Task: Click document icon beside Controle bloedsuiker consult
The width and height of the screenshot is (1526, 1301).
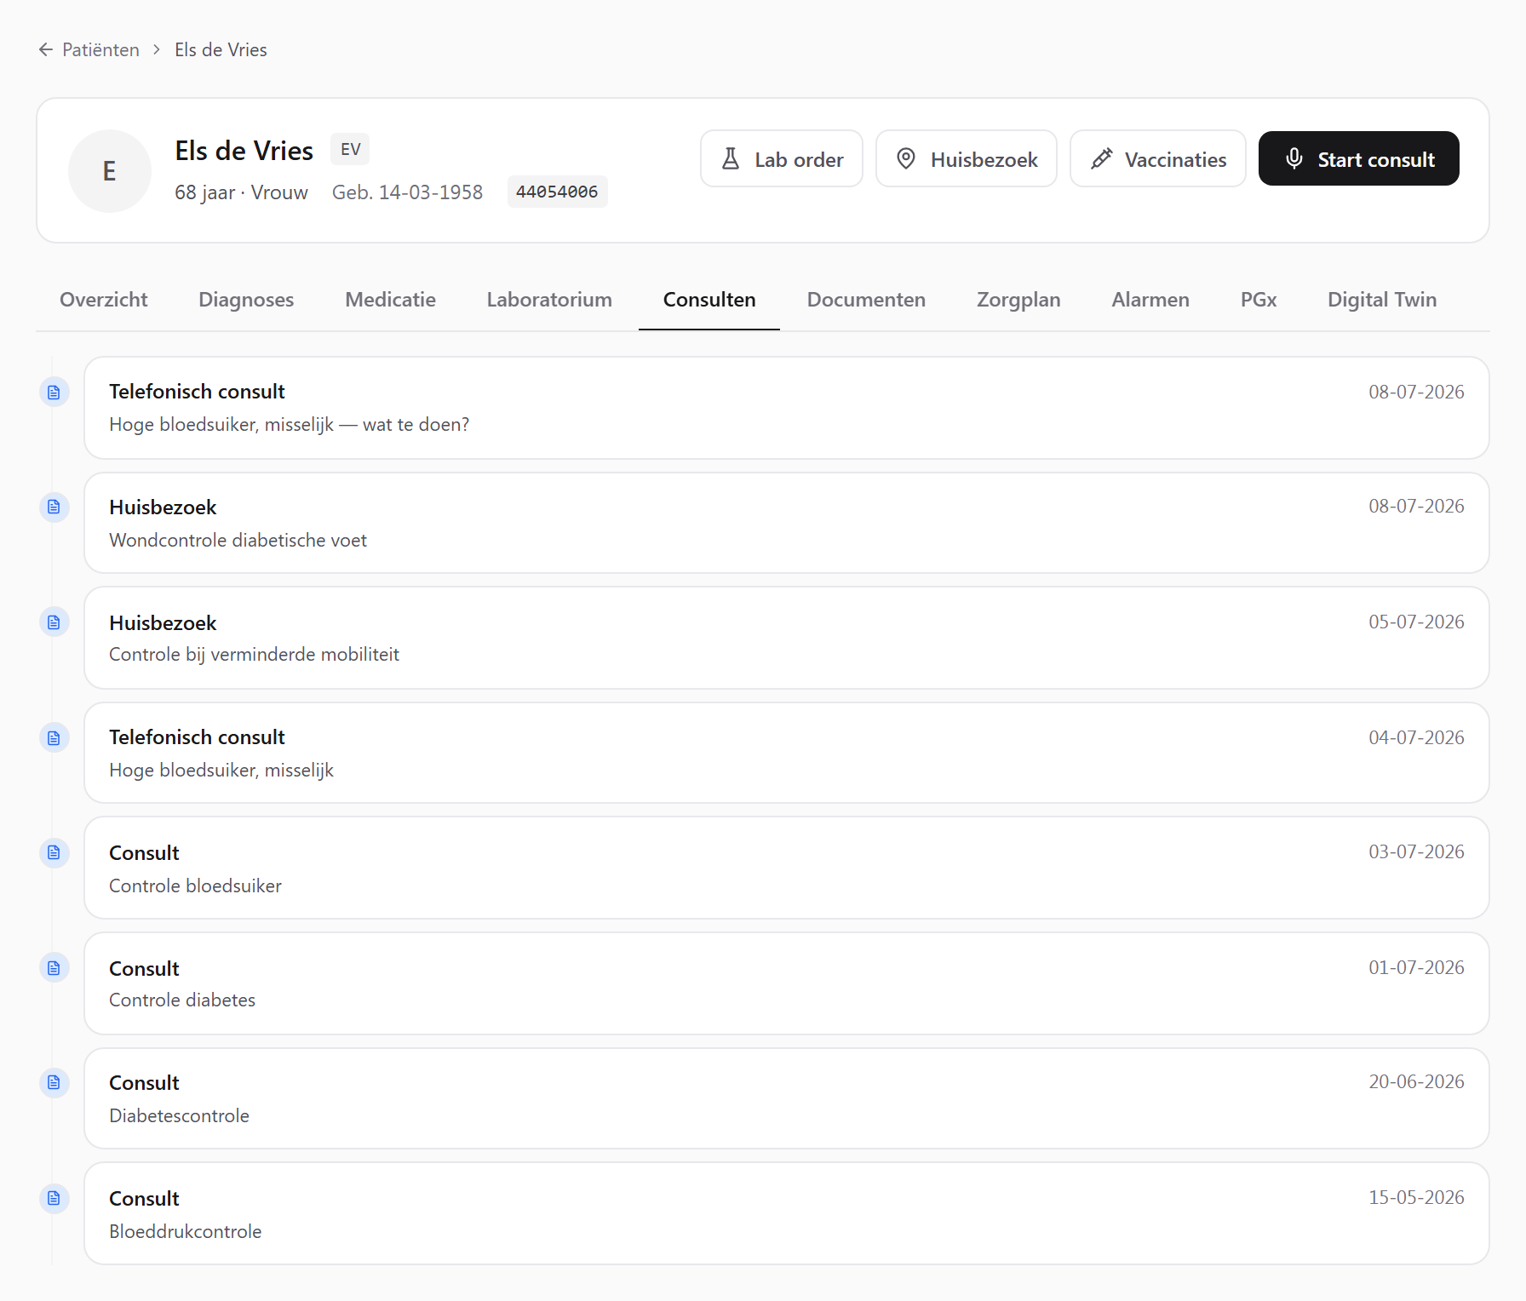Action: coord(54,852)
